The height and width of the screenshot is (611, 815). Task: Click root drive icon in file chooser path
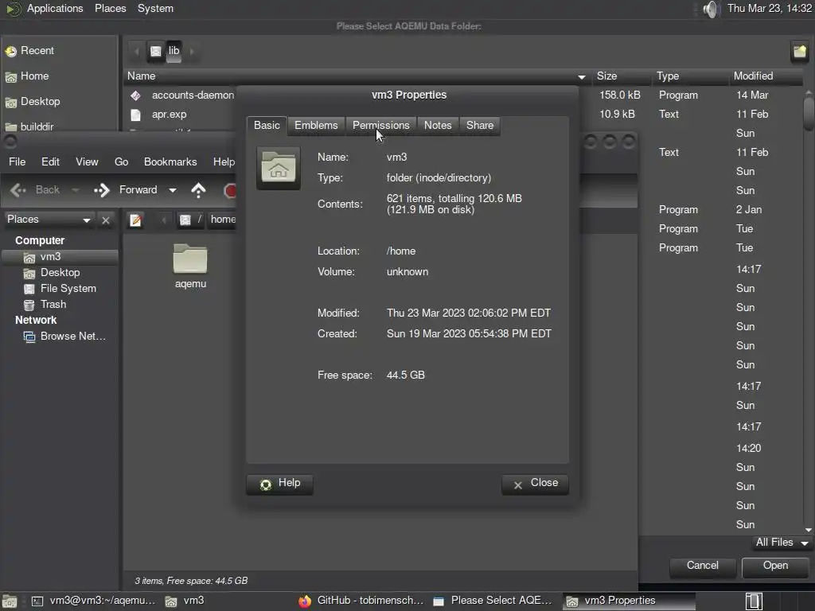coord(156,51)
